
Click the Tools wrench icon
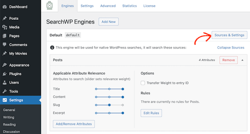pyautogui.click(x=5, y=91)
